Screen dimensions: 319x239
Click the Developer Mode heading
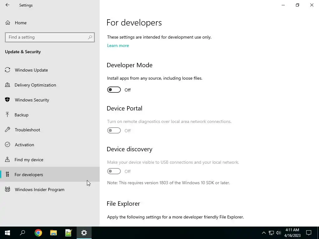130,65
